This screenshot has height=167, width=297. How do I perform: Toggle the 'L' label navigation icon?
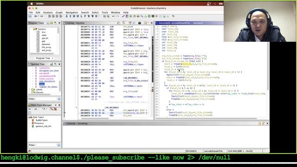82,17
